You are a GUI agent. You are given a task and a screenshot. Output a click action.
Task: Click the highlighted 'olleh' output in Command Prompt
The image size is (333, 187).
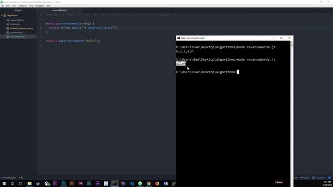tap(181, 63)
